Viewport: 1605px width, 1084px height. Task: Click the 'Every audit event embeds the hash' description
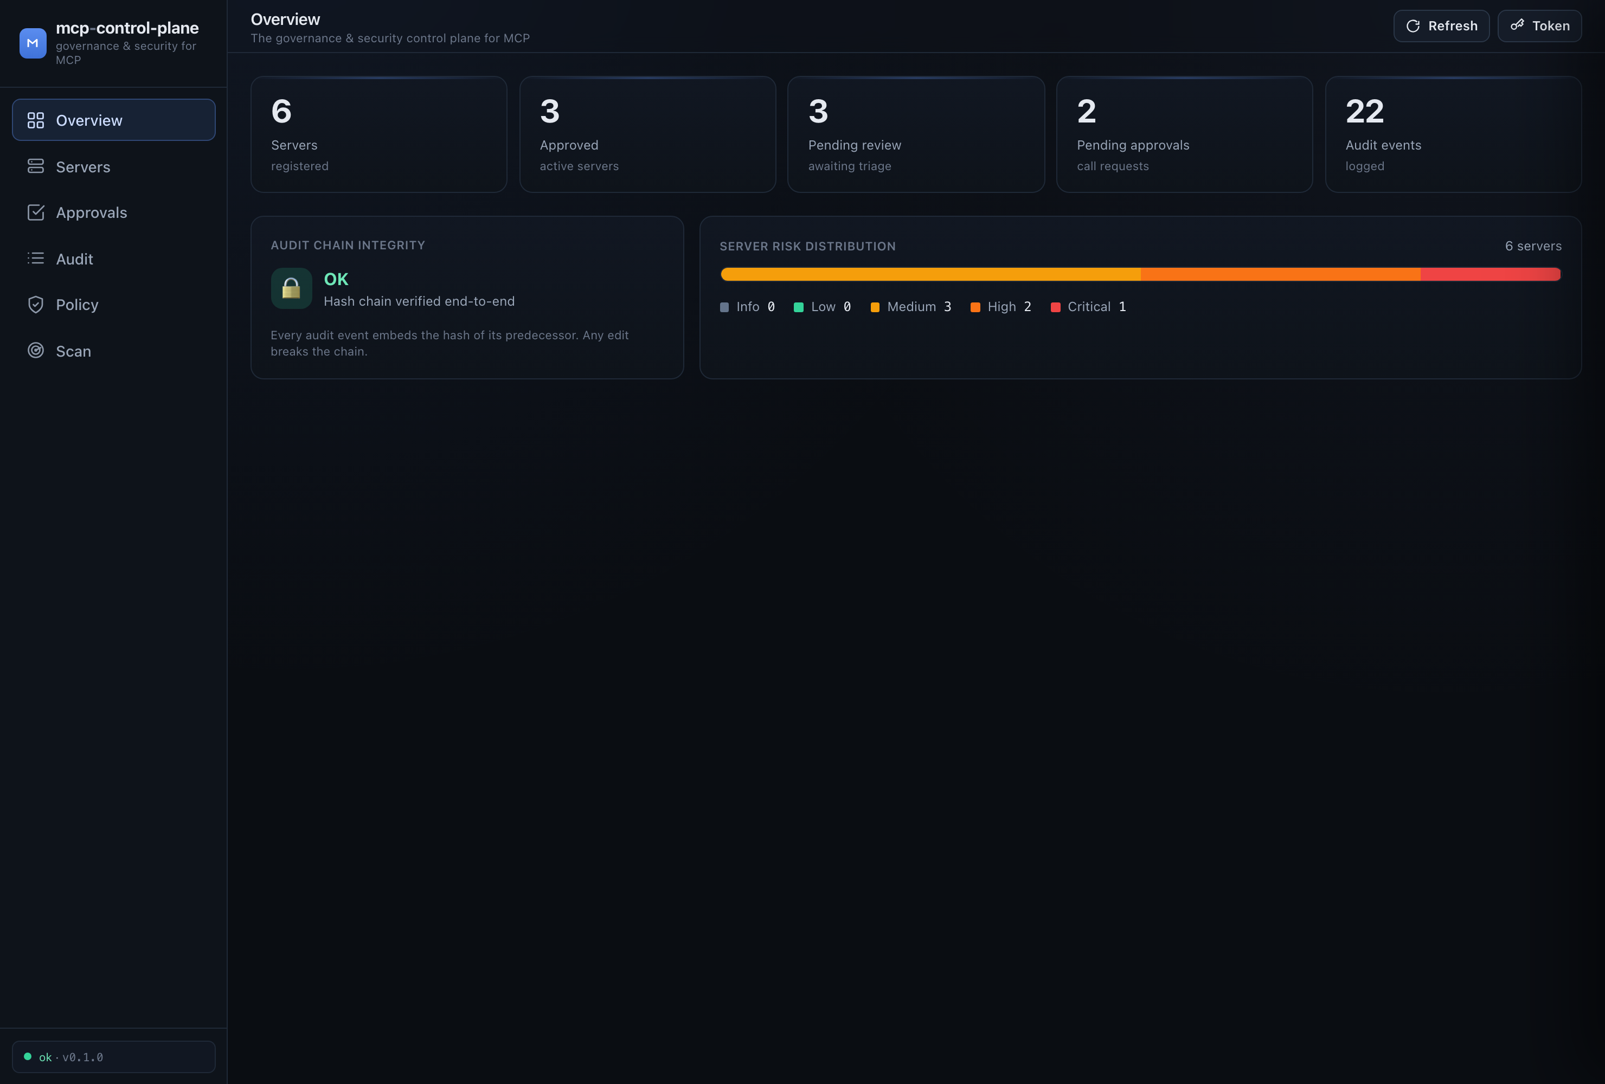coord(450,343)
